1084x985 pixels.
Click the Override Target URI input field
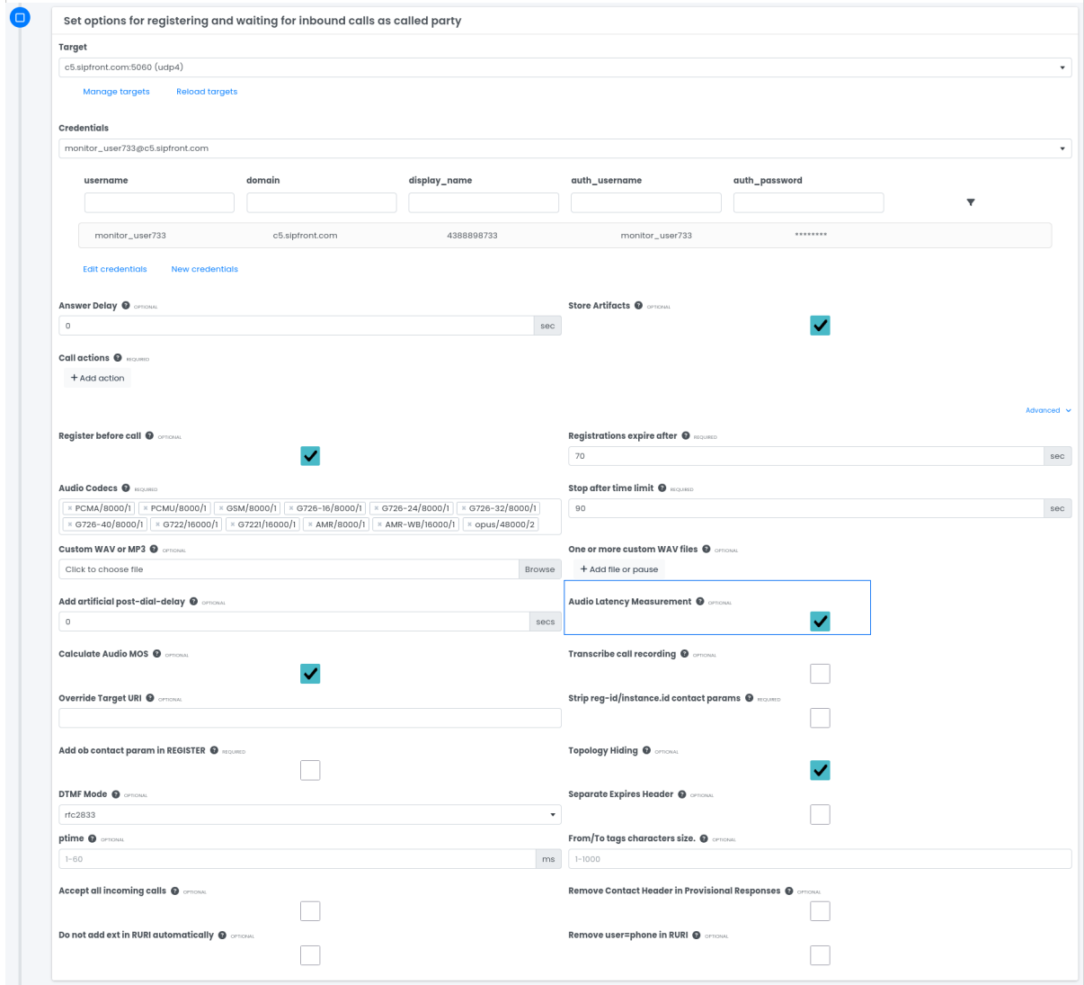[x=309, y=718]
